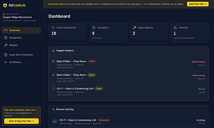Image resolution: width=214 pixels, height=128 pixels.
Task: Click Start Free Trial button in top banner
Action: 198,4
